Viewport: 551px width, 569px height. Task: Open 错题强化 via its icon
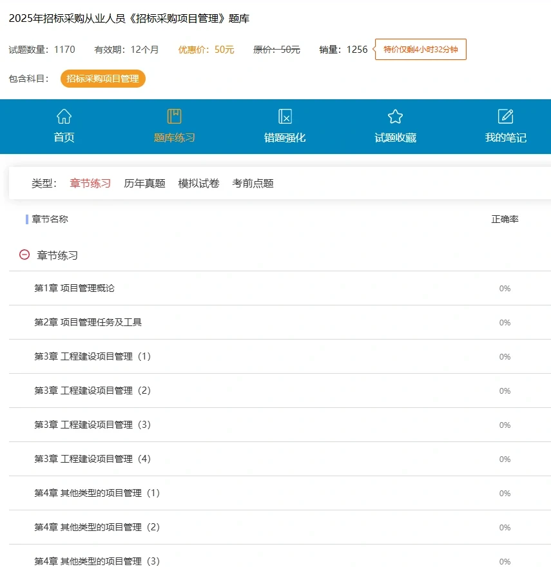coord(285,116)
